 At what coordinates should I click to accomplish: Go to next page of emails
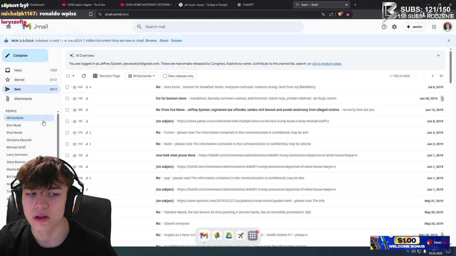(x=432, y=76)
